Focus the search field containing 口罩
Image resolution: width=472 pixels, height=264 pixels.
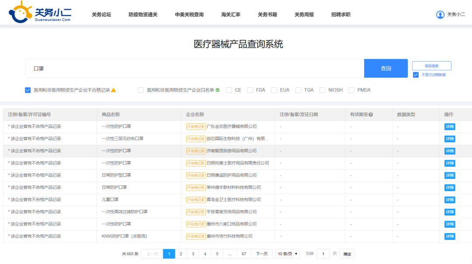point(195,68)
